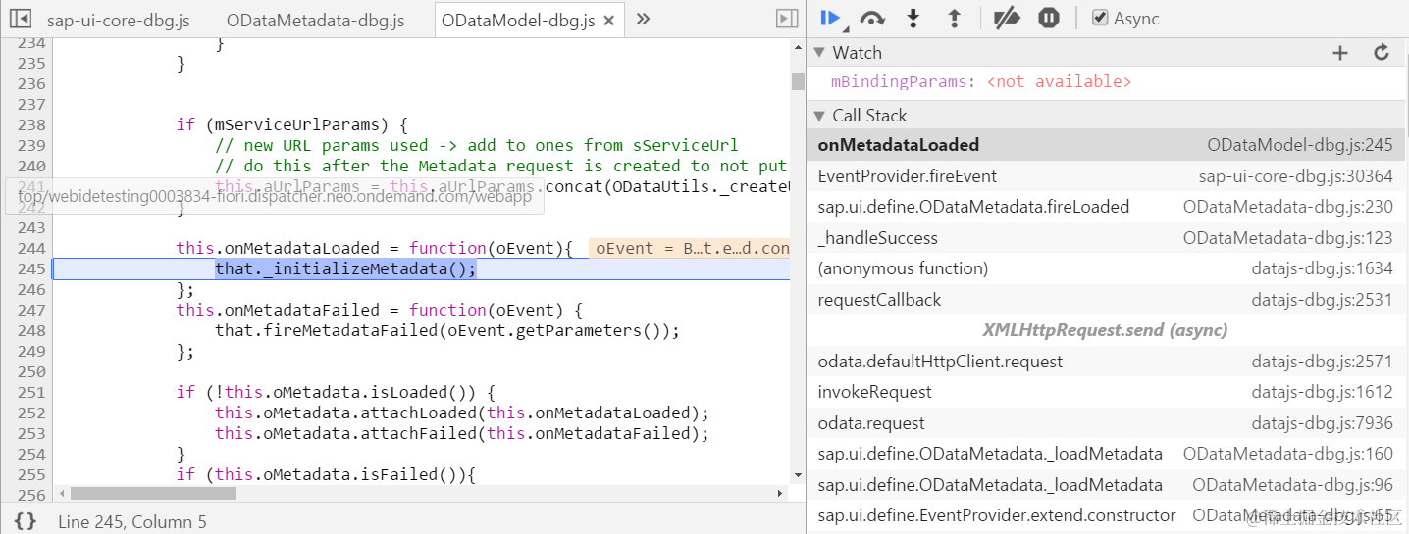The image size is (1409, 534).
Task: Select requestCallback stack frame
Action: [x=1105, y=300]
